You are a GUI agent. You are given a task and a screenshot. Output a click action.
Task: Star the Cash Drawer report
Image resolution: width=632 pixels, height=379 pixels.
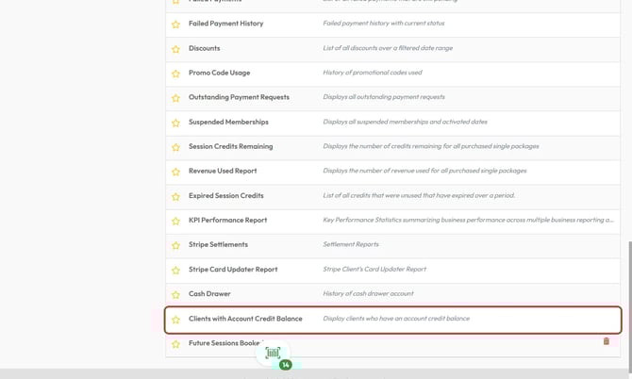point(175,294)
